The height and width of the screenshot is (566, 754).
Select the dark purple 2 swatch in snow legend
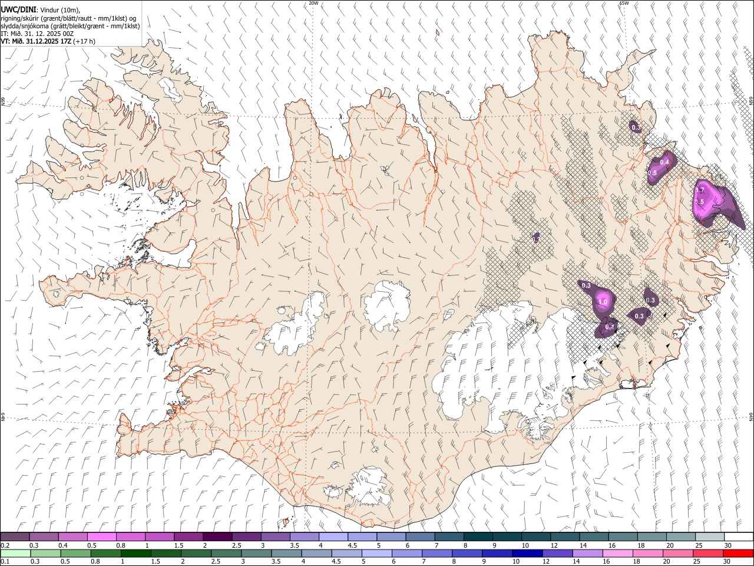(x=217, y=537)
